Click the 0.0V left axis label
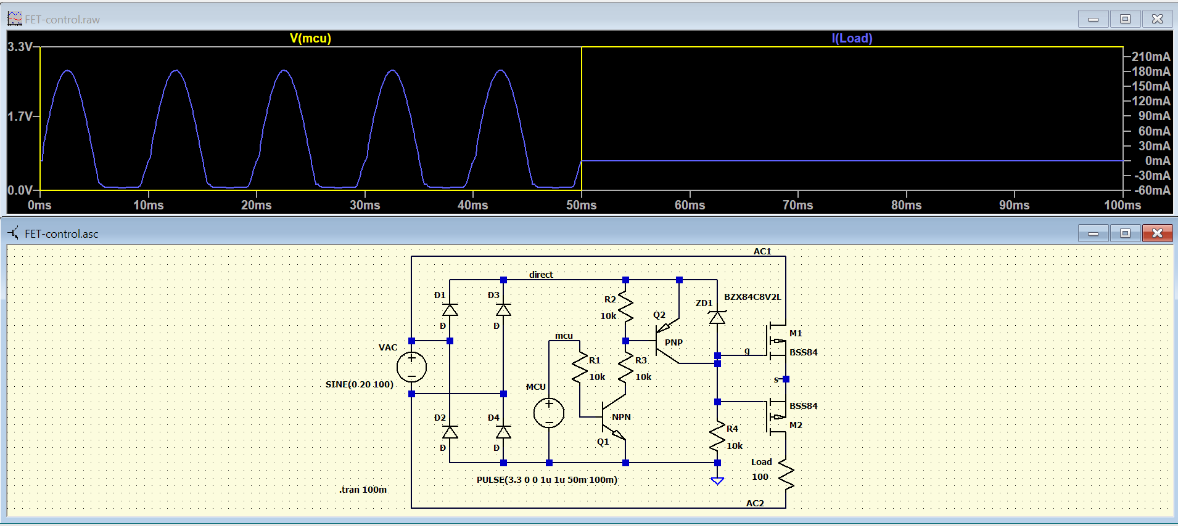This screenshot has width=1178, height=526. click(20, 190)
